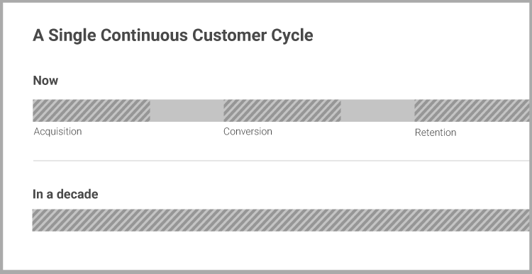Click the word Single in the title
The image size is (532, 274).
point(72,36)
